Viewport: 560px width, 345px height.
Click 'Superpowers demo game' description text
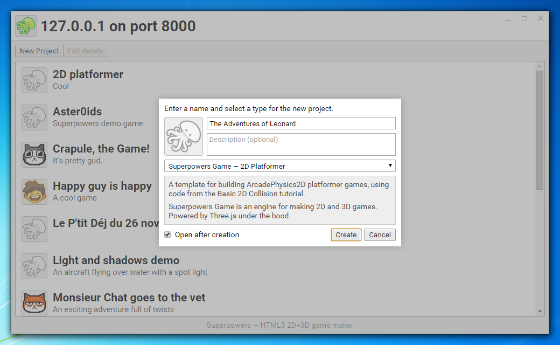(98, 123)
